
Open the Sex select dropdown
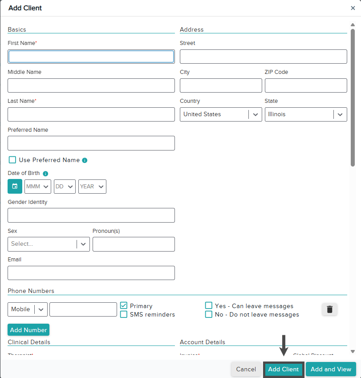click(49, 244)
